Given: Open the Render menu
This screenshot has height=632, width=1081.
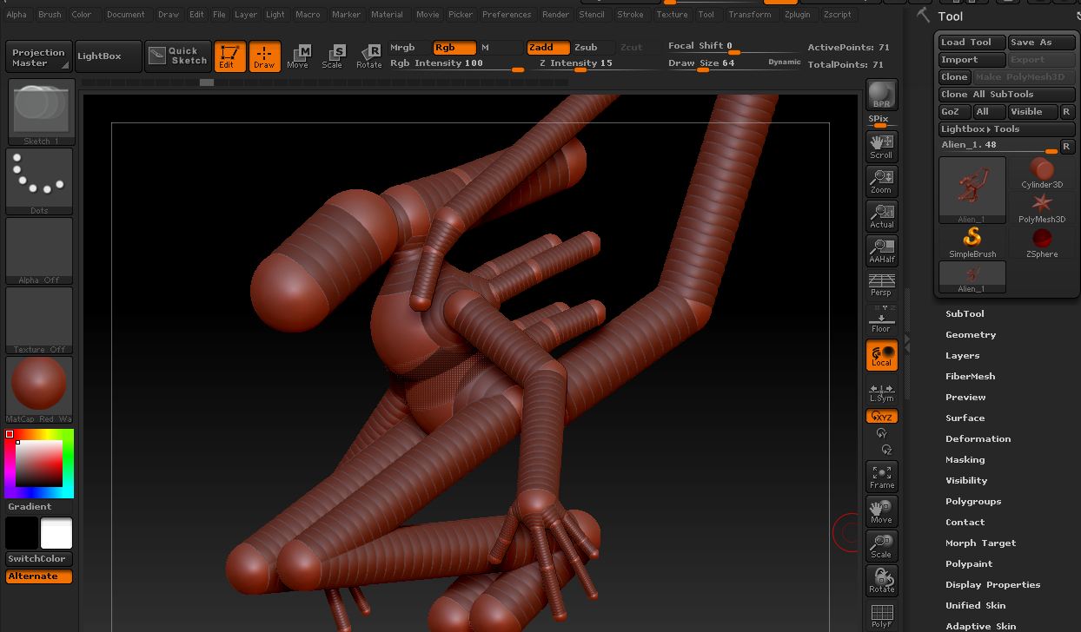Looking at the screenshot, I should click(555, 15).
